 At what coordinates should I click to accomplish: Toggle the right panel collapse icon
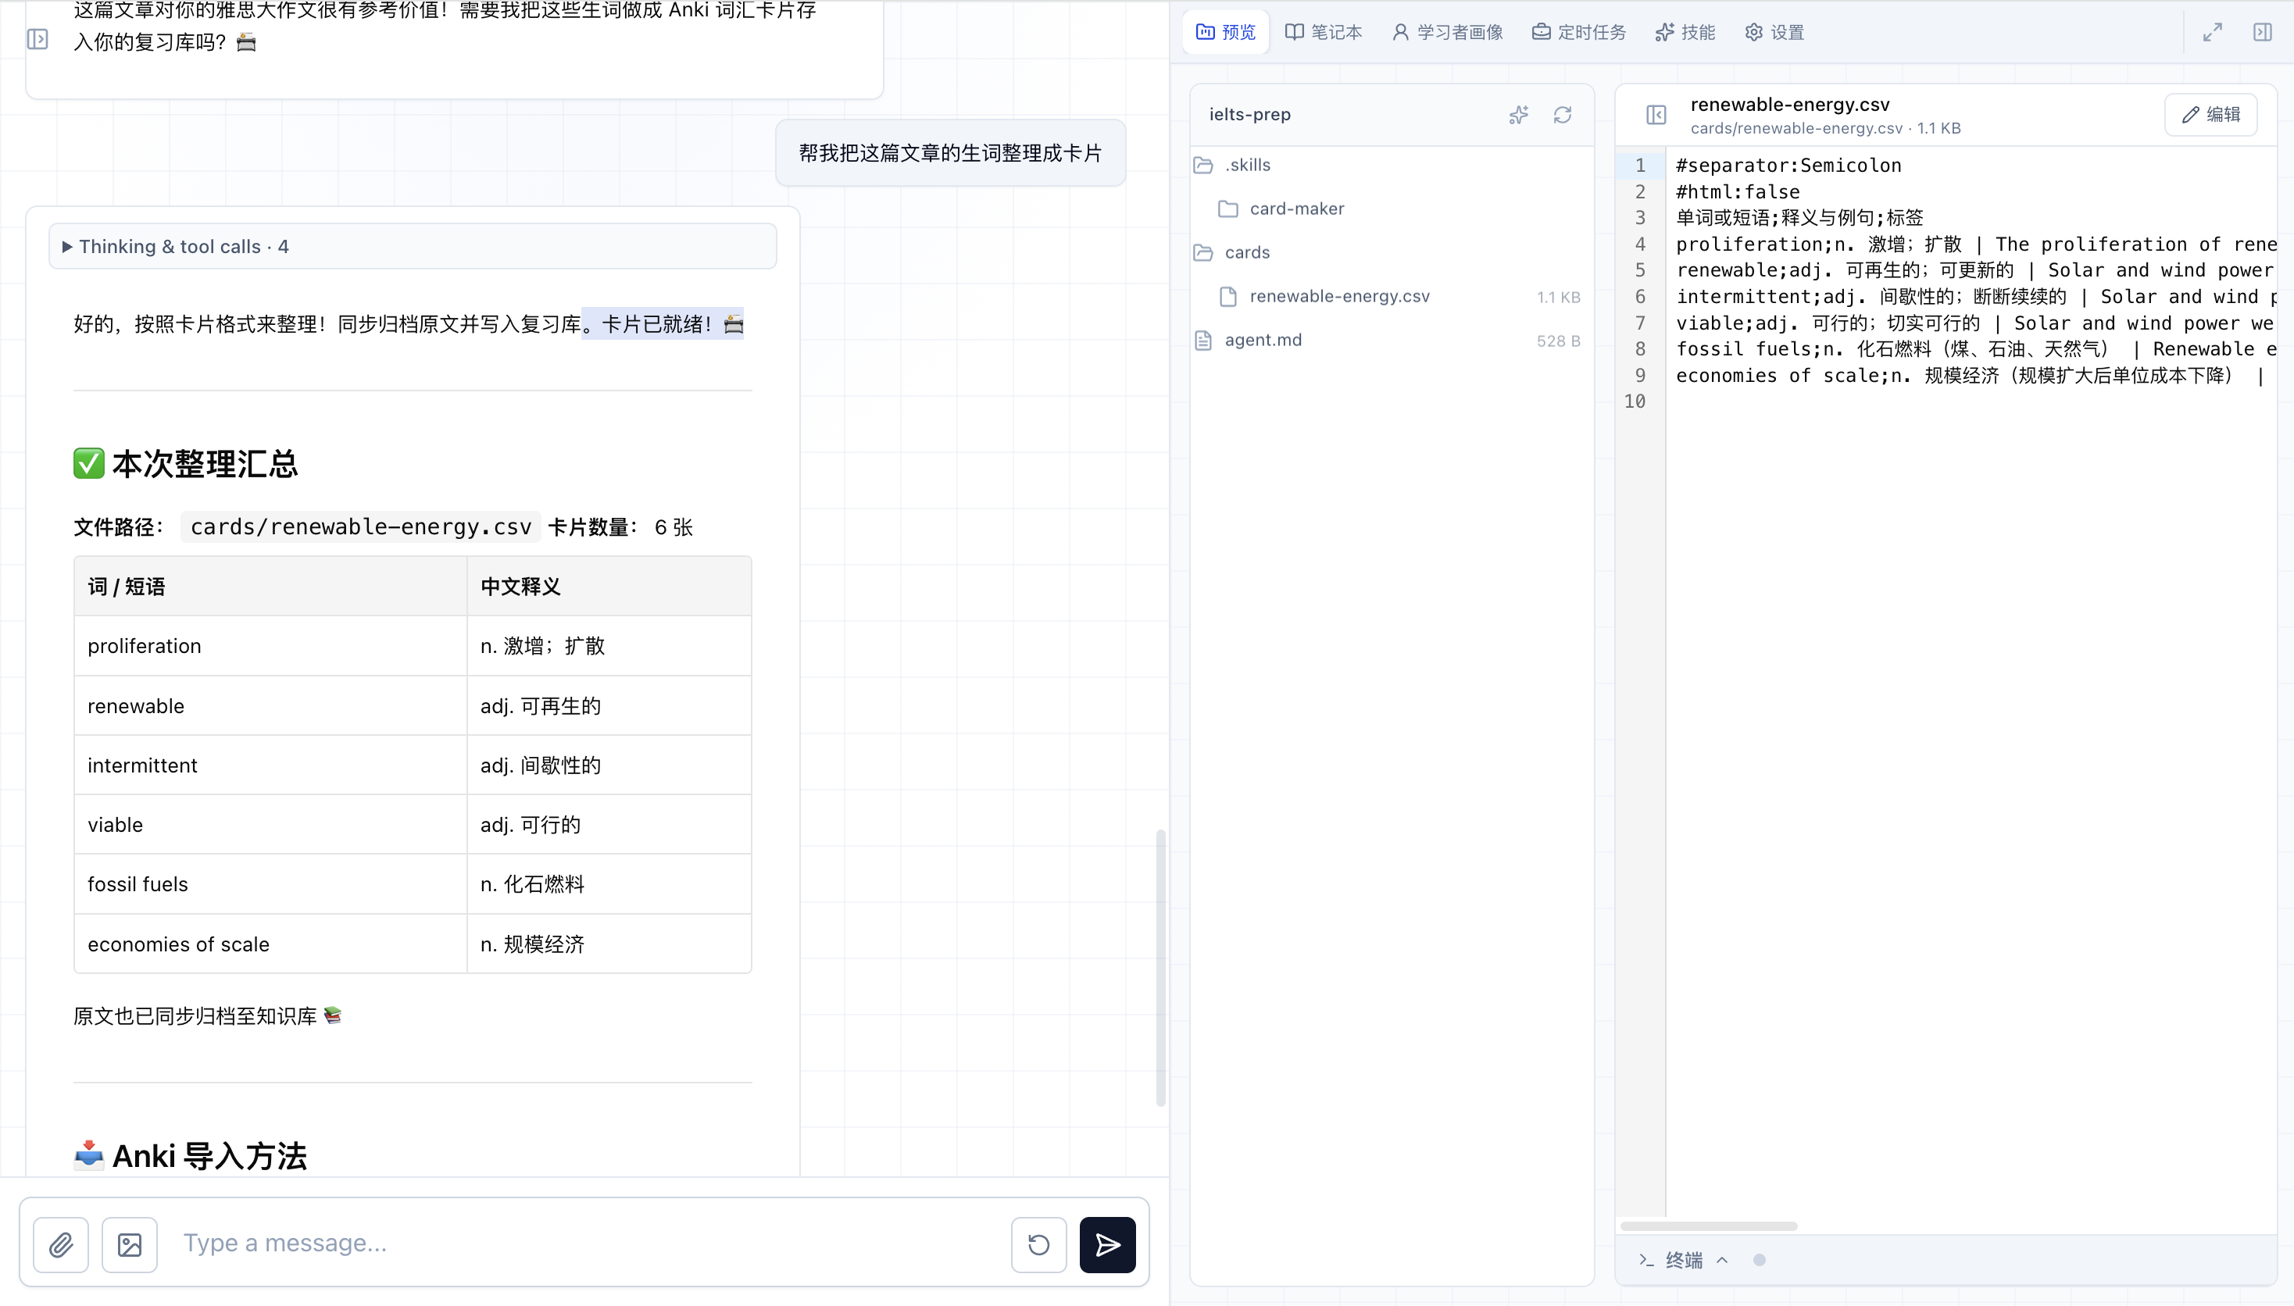coord(2263,32)
